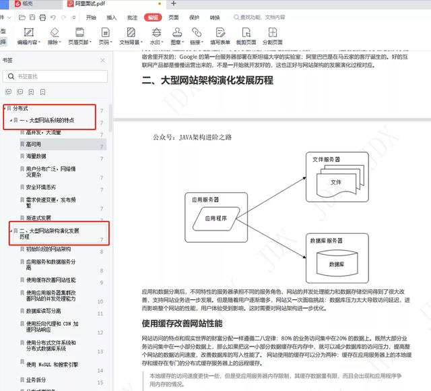Select the 安全环境恶劣 bookmark
This screenshot has height=391, width=431.
pos(40,187)
